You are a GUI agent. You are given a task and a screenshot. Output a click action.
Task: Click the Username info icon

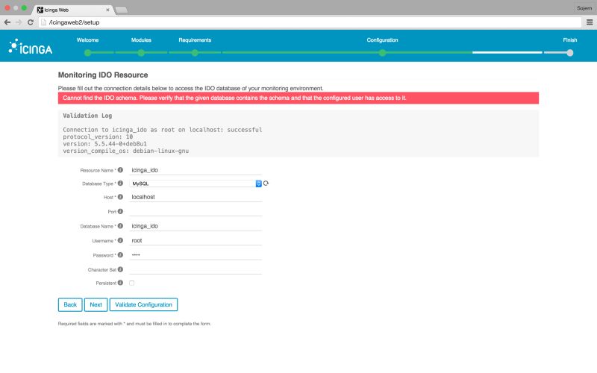click(x=120, y=240)
